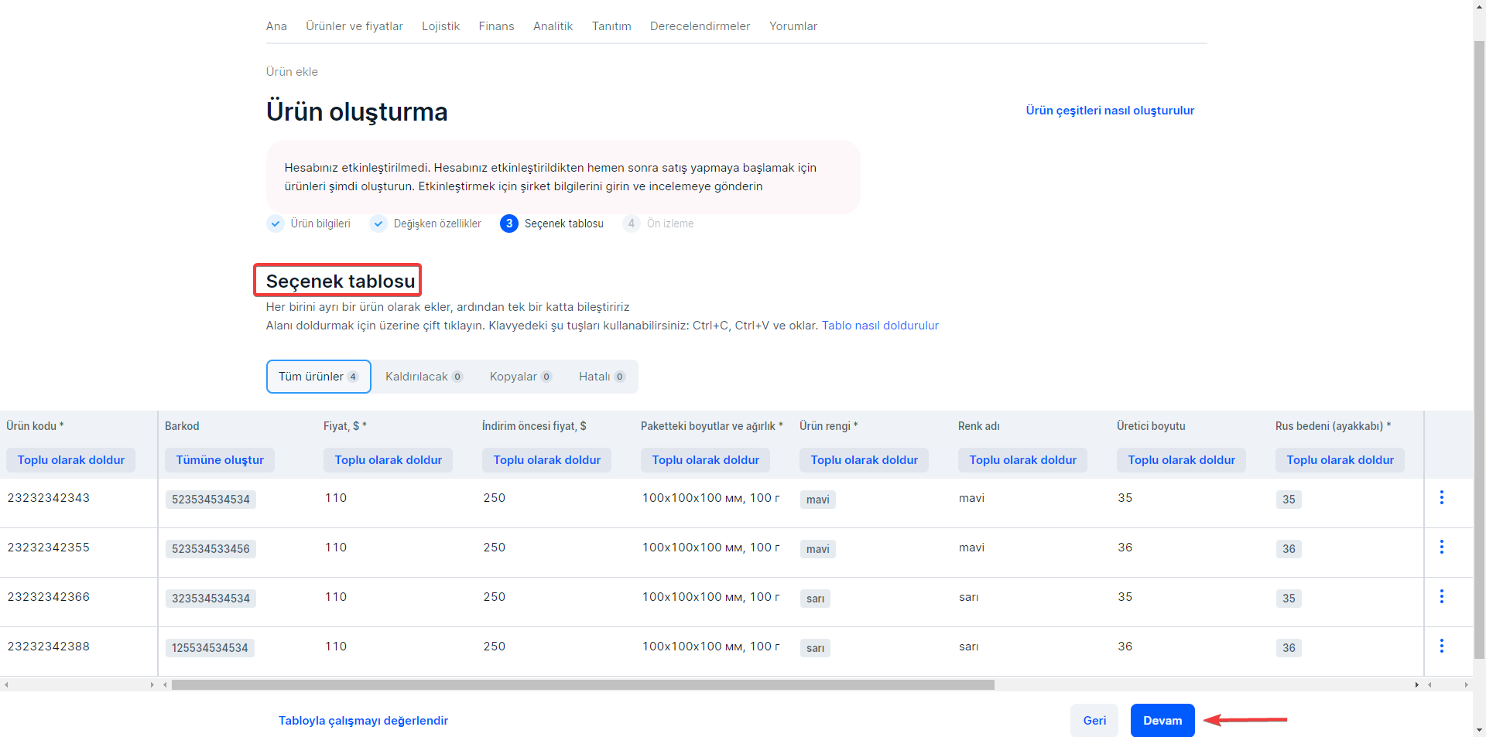Open the Yorumlar section
The height and width of the screenshot is (737, 1486).
click(793, 26)
